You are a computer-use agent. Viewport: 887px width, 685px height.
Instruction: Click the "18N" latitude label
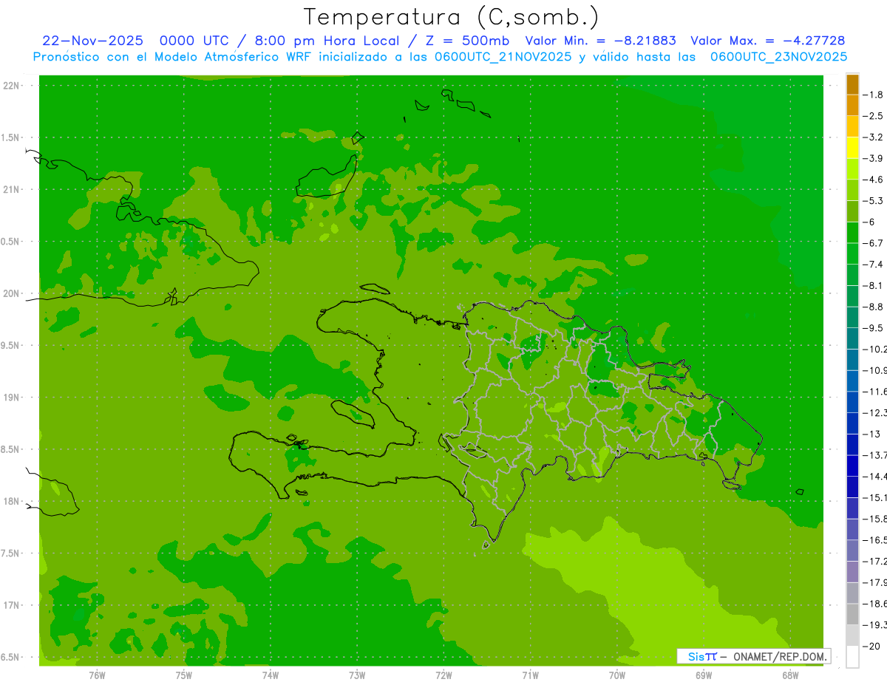[x=13, y=501]
